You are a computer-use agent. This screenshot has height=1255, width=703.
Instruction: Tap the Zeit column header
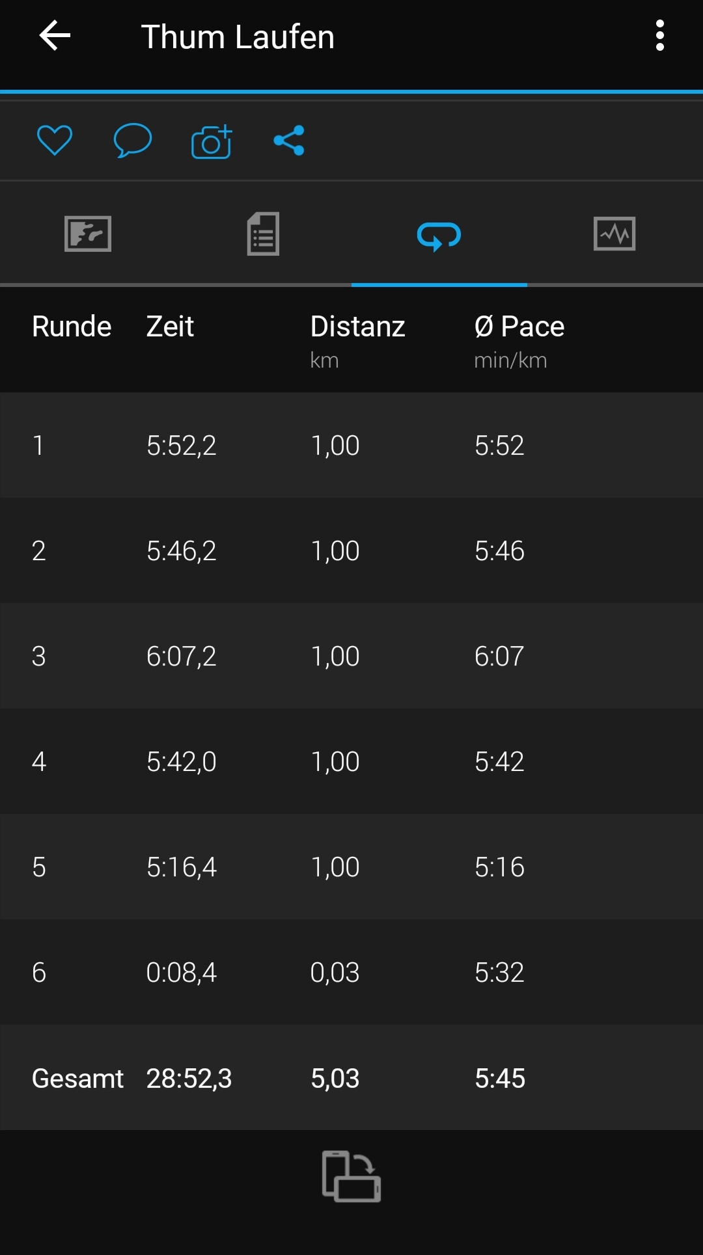(x=170, y=327)
